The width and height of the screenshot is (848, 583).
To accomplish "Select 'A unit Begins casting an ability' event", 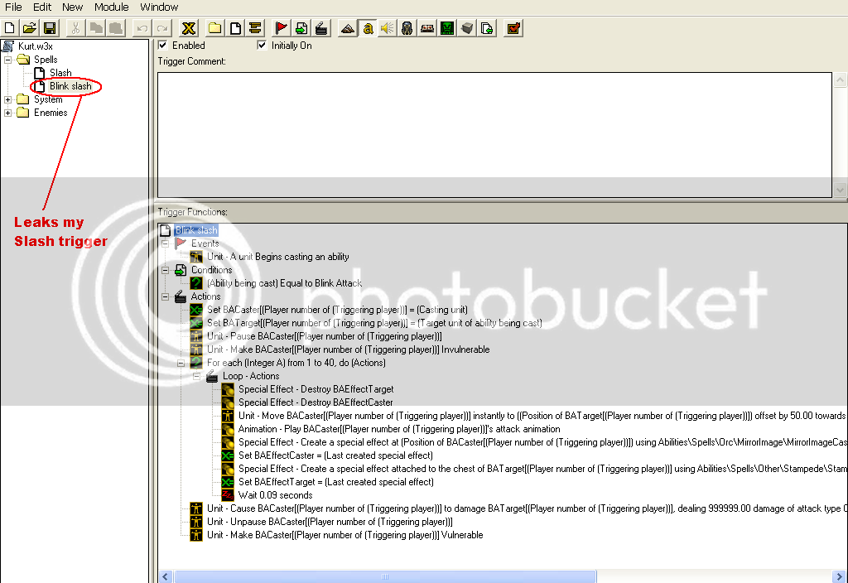I will coord(277,257).
